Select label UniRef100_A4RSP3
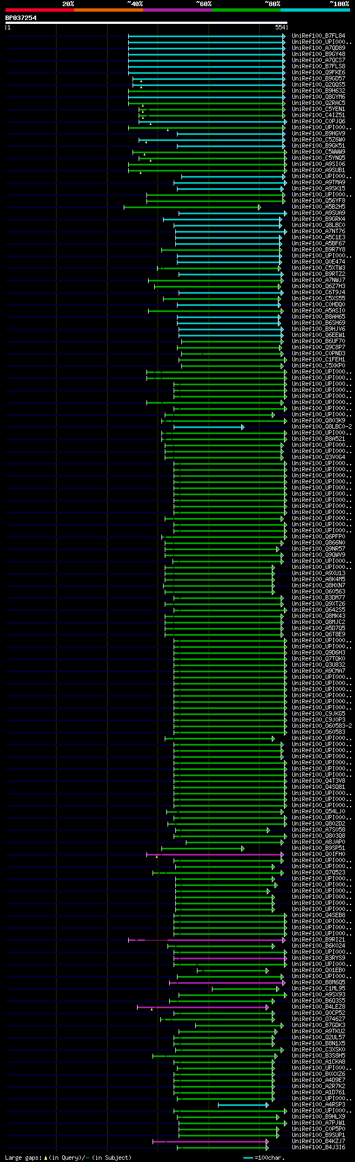Screen dimensions: 355x1162 tap(318, 1105)
